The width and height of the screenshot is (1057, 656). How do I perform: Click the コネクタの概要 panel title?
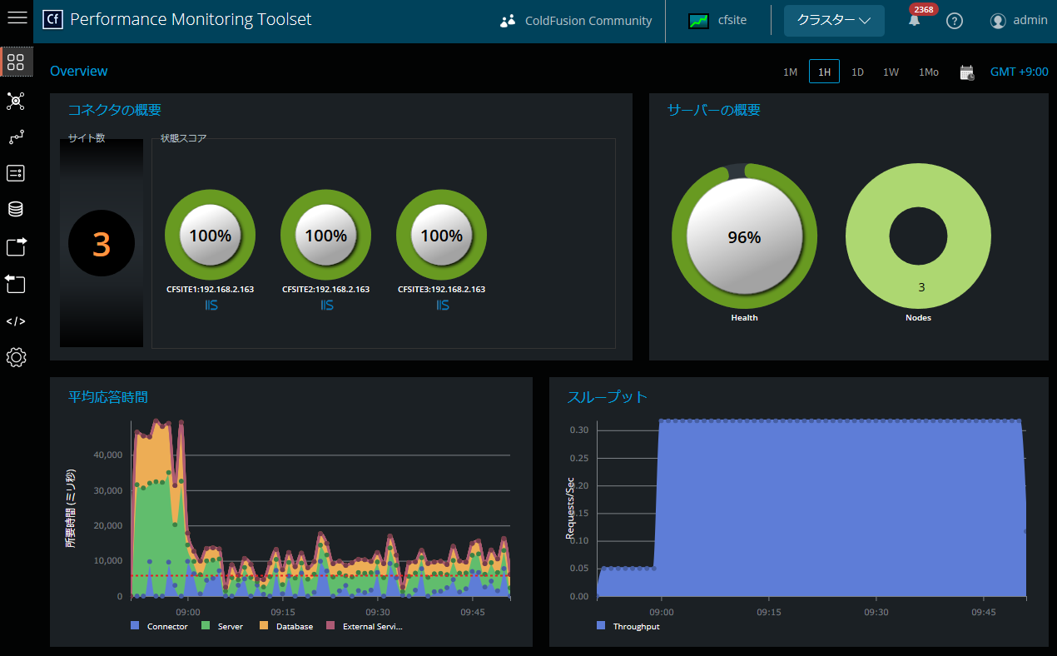(115, 110)
